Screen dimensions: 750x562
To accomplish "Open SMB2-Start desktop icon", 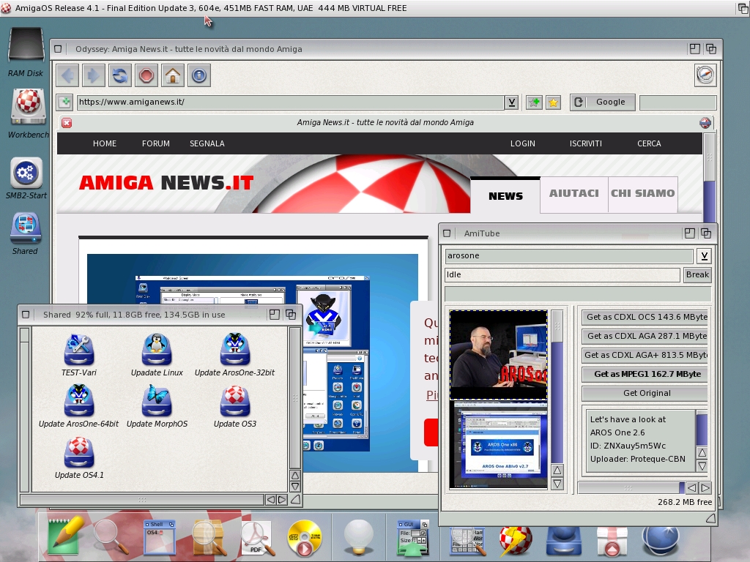I will pyautogui.click(x=26, y=179).
